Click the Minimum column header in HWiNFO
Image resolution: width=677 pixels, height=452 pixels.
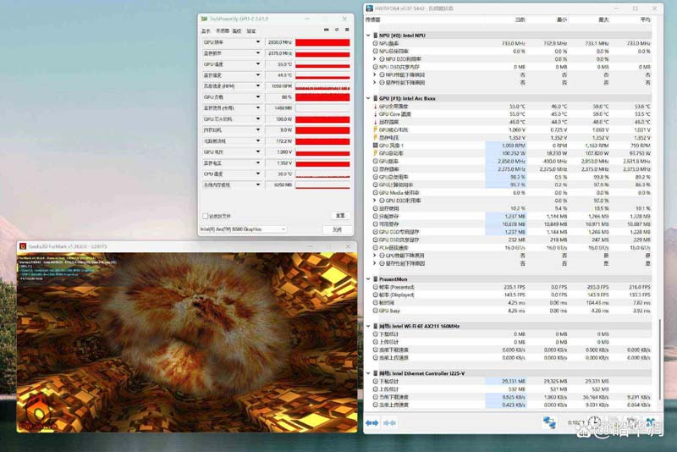562,19
